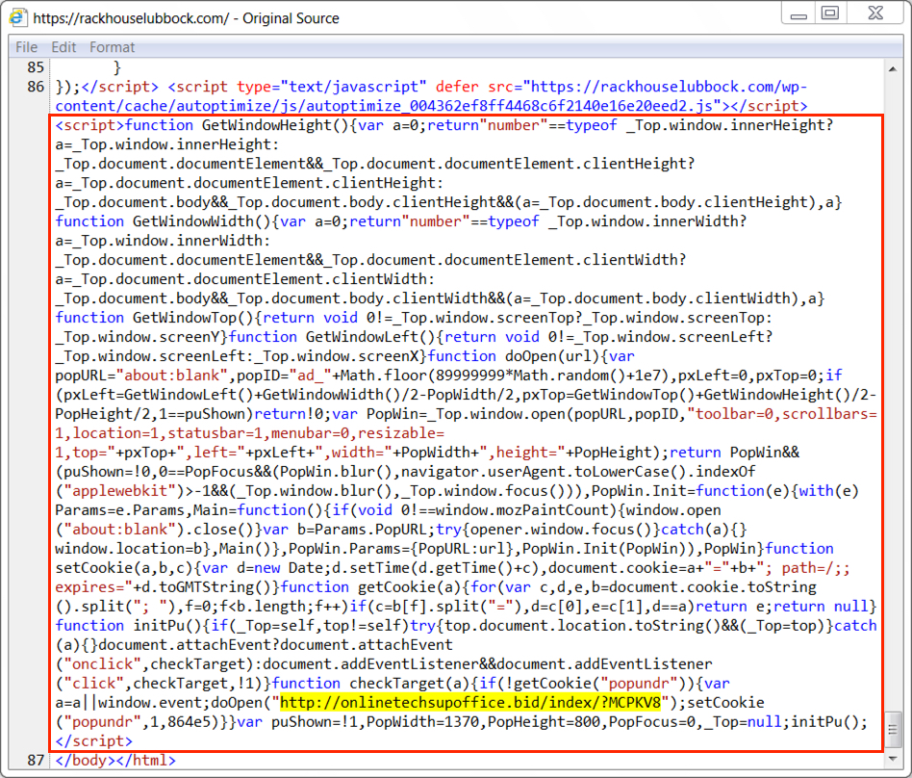Click the scrollbar up arrow
This screenshot has height=778, width=912.
(x=893, y=68)
